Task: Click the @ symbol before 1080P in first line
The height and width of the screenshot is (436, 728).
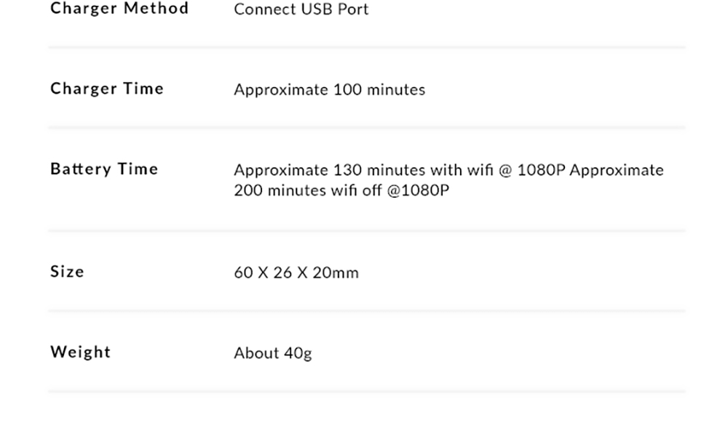Action: (505, 171)
